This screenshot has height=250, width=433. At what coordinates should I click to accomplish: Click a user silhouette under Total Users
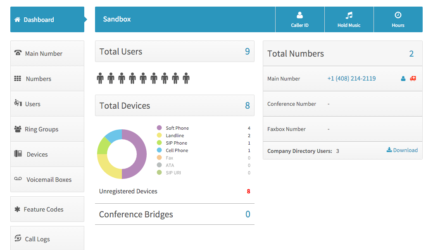[x=100, y=78]
